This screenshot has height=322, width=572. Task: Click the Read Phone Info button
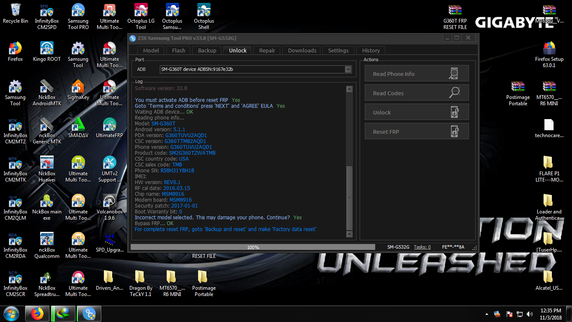coord(417,73)
